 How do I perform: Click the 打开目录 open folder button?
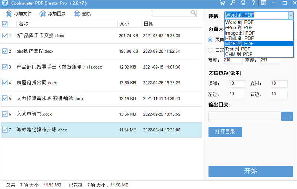click(x=225, y=132)
